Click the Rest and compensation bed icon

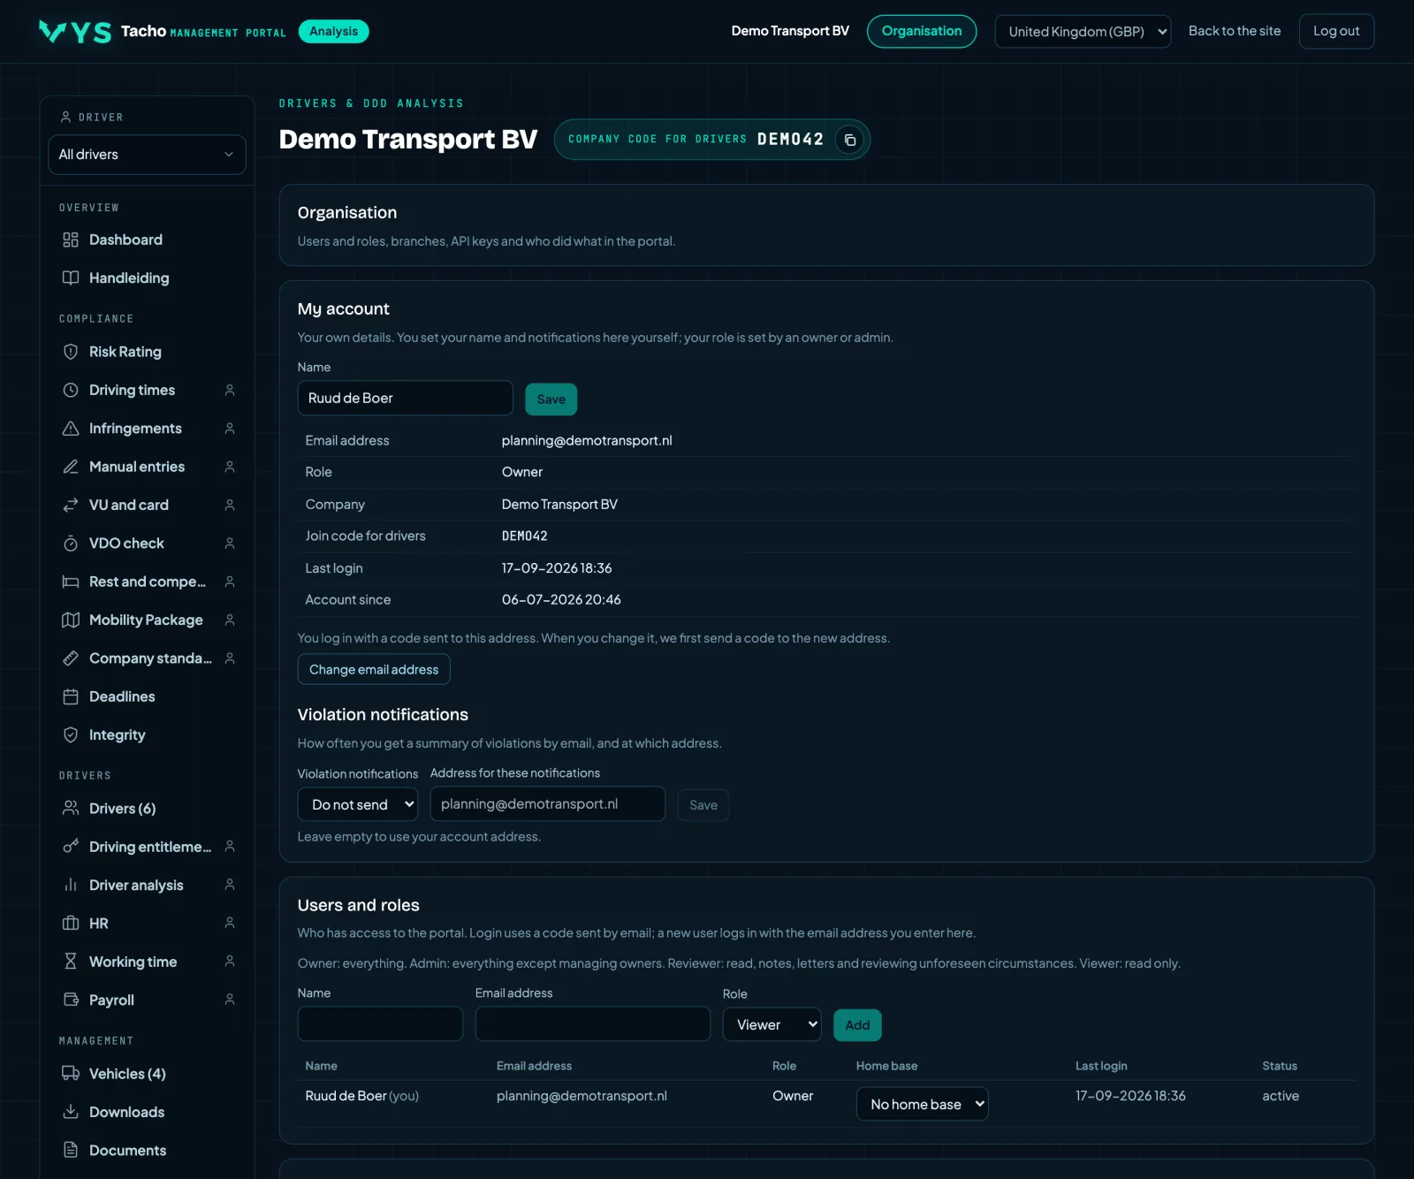pyautogui.click(x=71, y=582)
